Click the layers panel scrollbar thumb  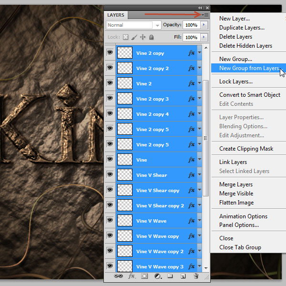tap(206, 138)
